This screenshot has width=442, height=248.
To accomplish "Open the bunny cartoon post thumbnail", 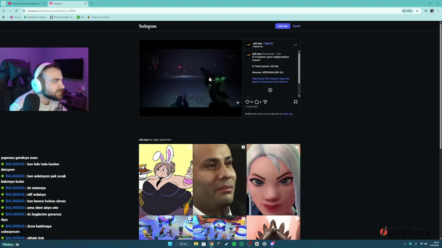I will pos(166,179).
